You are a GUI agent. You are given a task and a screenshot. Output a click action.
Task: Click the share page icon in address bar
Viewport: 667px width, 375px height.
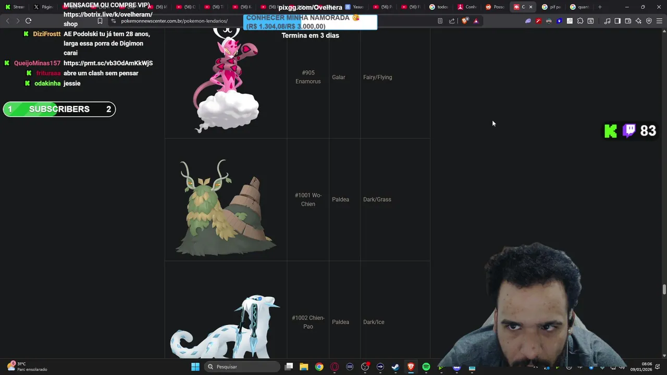[x=452, y=21]
